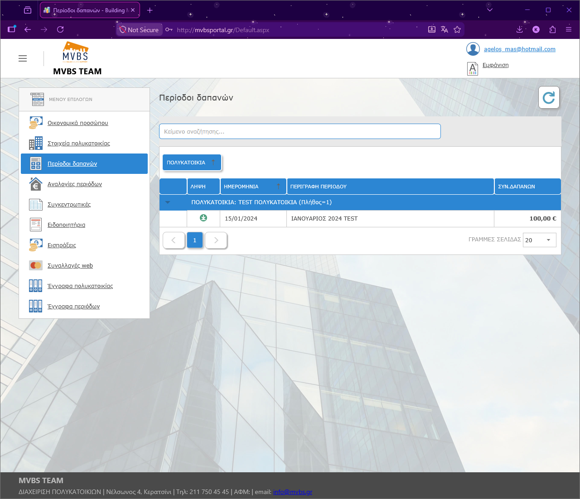Click the Συναλλαγές web card icon
Image resolution: width=580 pixels, height=499 pixels.
point(36,265)
